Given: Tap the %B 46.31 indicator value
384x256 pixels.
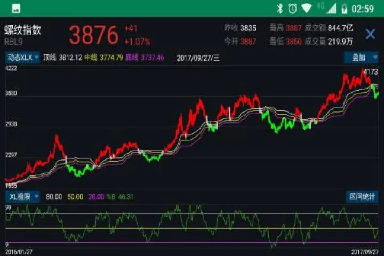Looking at the screenshot, I should click(120, 197).
